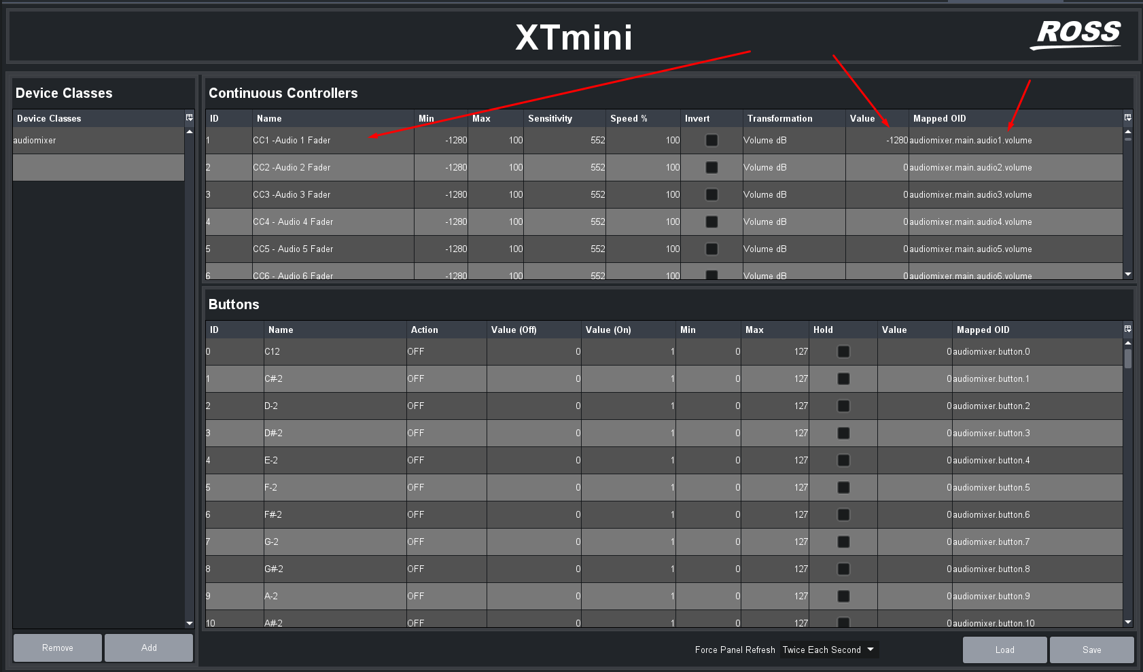This screenshot has height=672, width=1143.
Task: Click the Device Classes list down arrow
Action: (190, 623)
